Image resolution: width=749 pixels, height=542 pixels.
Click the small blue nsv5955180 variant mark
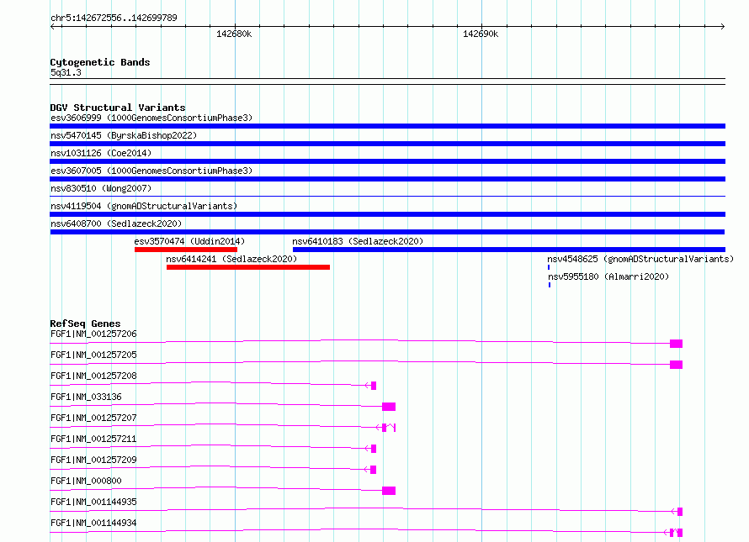550,285
